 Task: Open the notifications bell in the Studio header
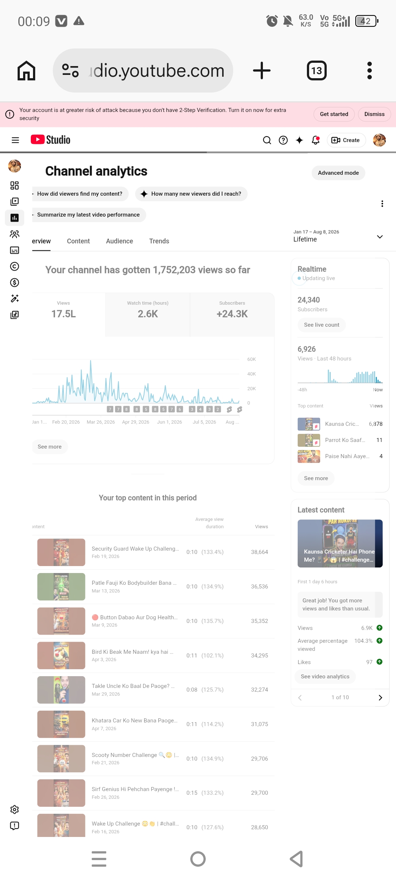point(316,140)
